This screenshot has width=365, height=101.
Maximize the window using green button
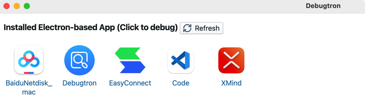(x=27, y=6)
